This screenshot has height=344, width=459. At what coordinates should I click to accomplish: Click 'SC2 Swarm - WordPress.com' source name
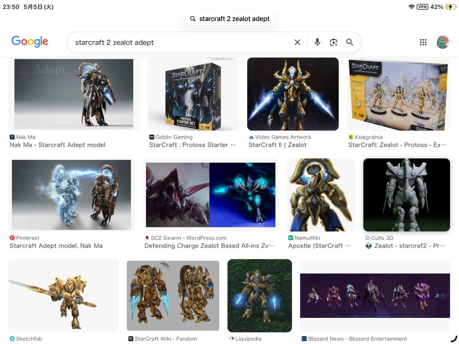(189, 238)
